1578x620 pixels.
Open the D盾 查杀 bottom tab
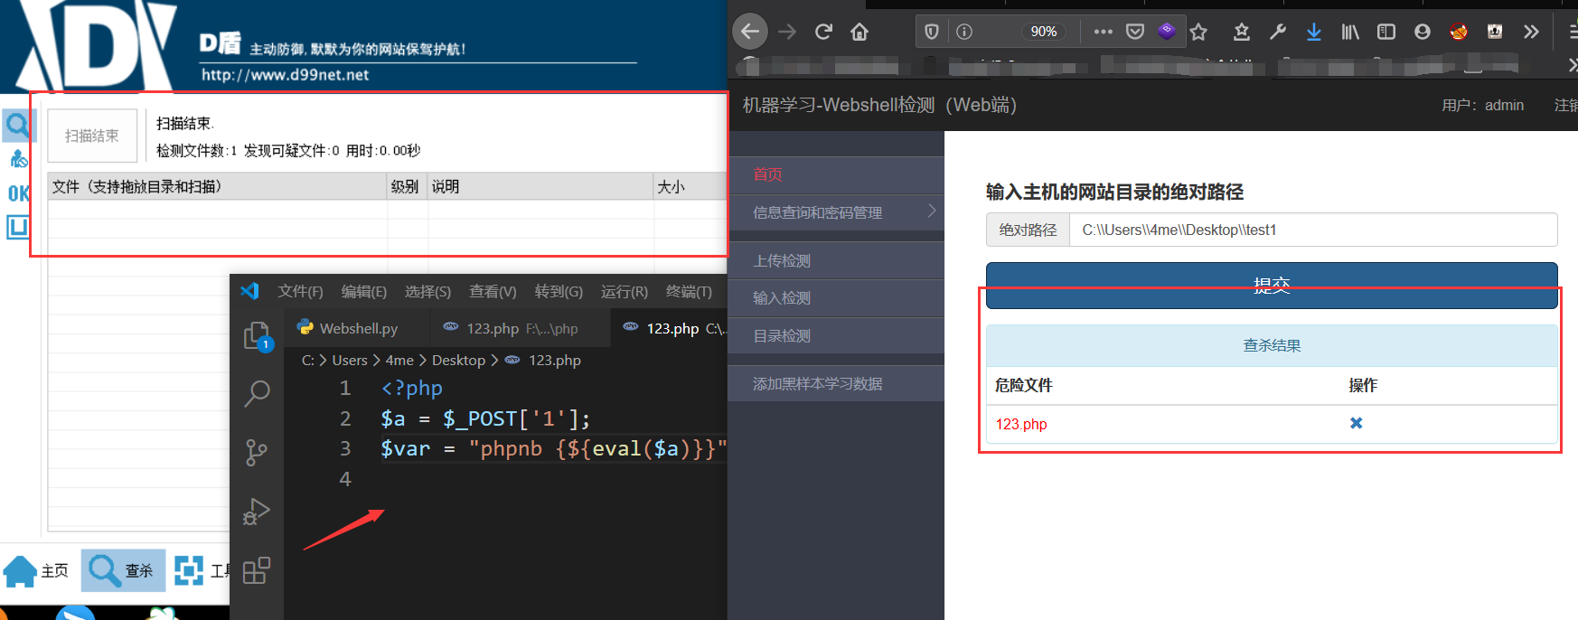(x=123, y=570)
